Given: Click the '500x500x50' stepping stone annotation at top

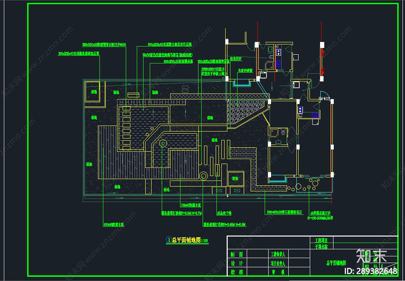Looking at the screenshot, I should tap(104, 45).
